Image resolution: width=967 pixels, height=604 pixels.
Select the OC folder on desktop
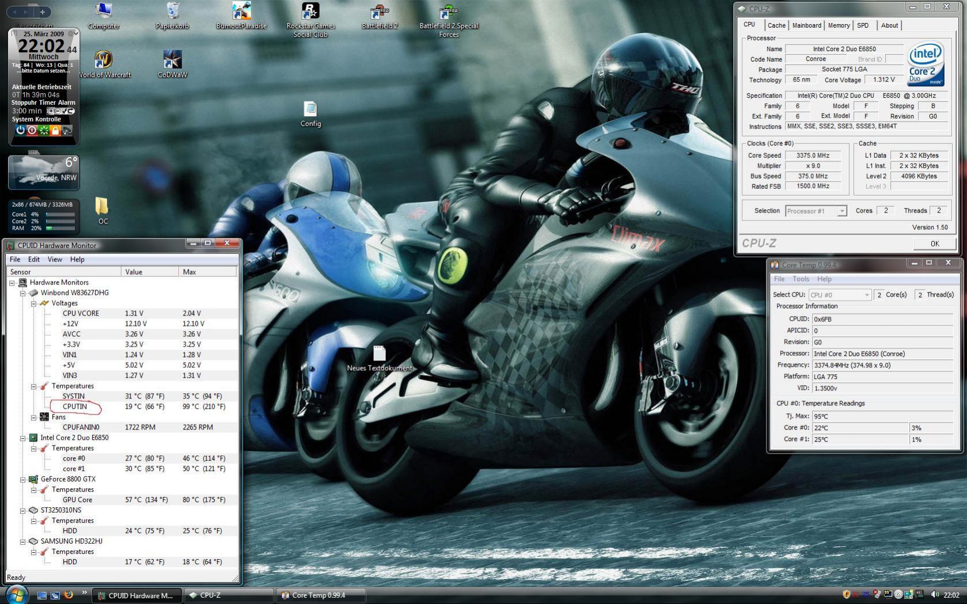[x=102, y=211]
